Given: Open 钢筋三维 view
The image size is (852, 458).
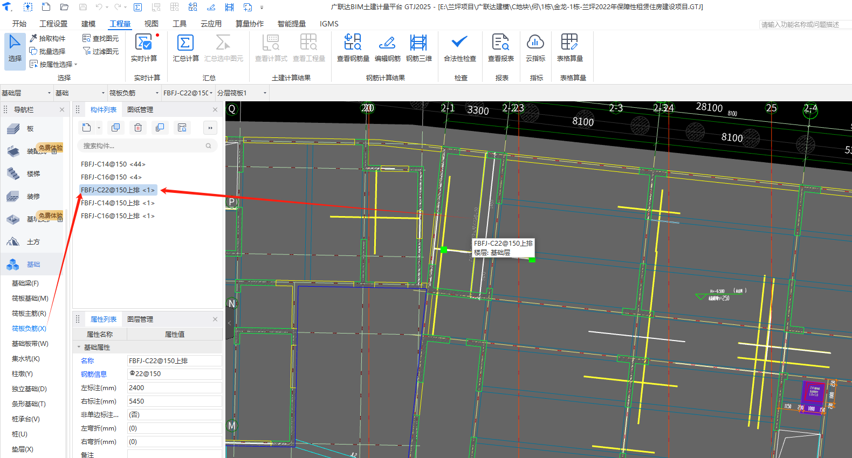Looking at the screenshot, I should (x=418, y=43).
